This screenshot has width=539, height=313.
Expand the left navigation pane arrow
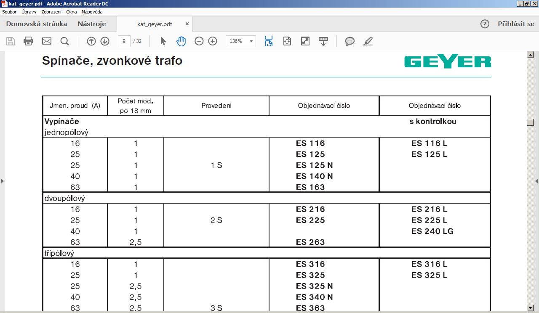(x=3, y=181)
